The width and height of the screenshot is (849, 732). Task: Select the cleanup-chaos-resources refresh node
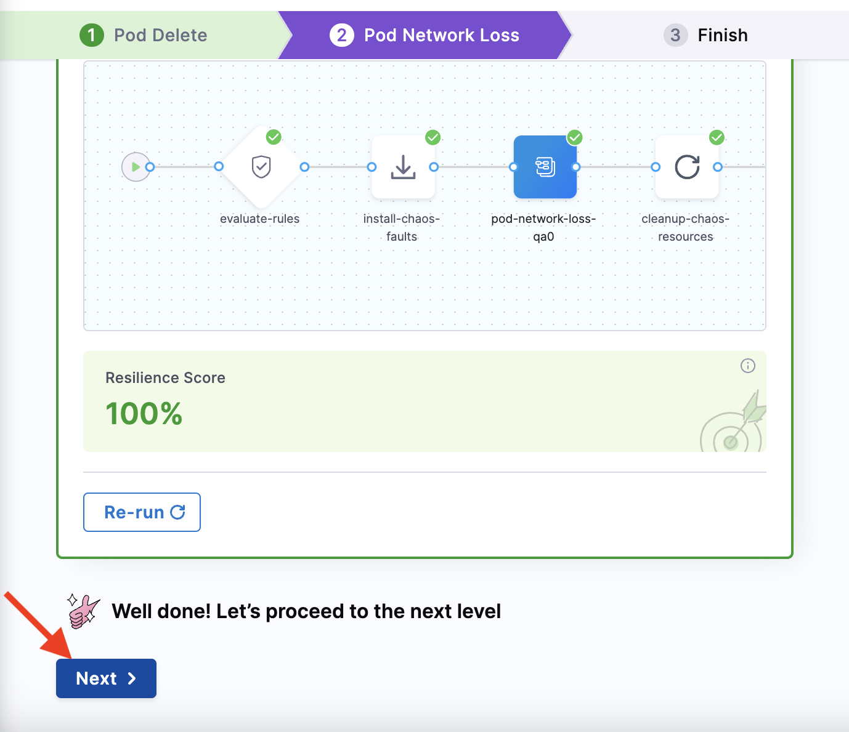(687, 166)
